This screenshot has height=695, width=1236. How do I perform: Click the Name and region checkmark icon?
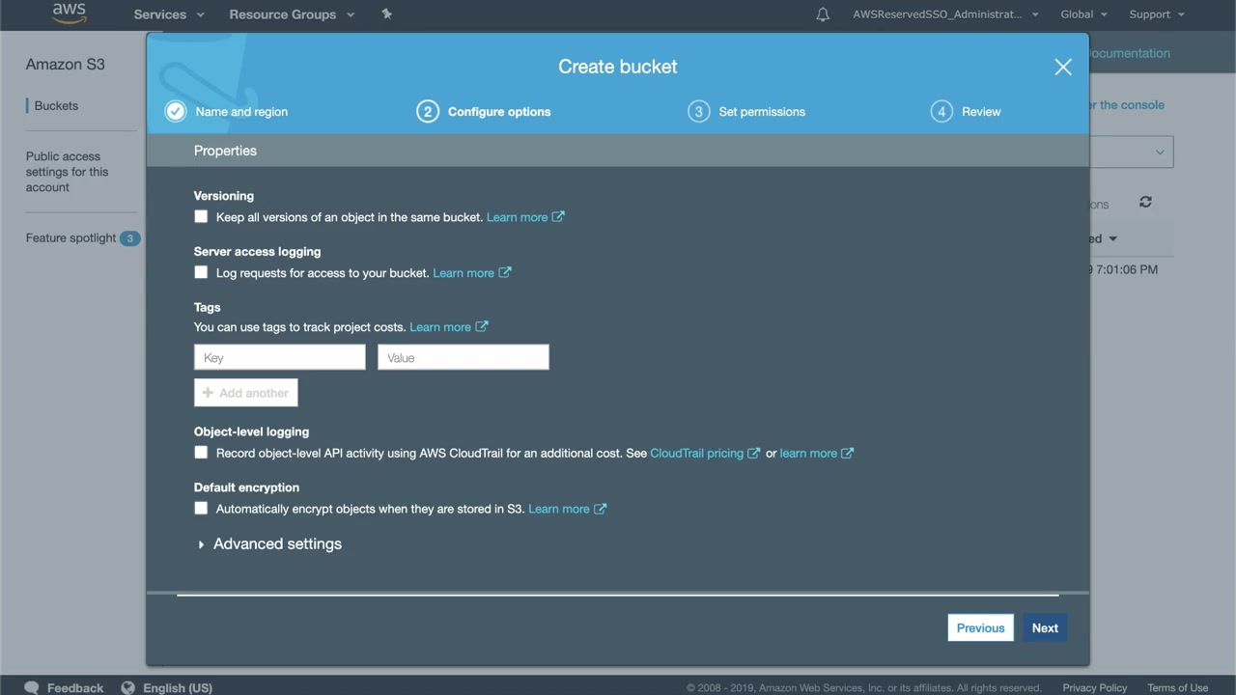(x=175, y=111)
